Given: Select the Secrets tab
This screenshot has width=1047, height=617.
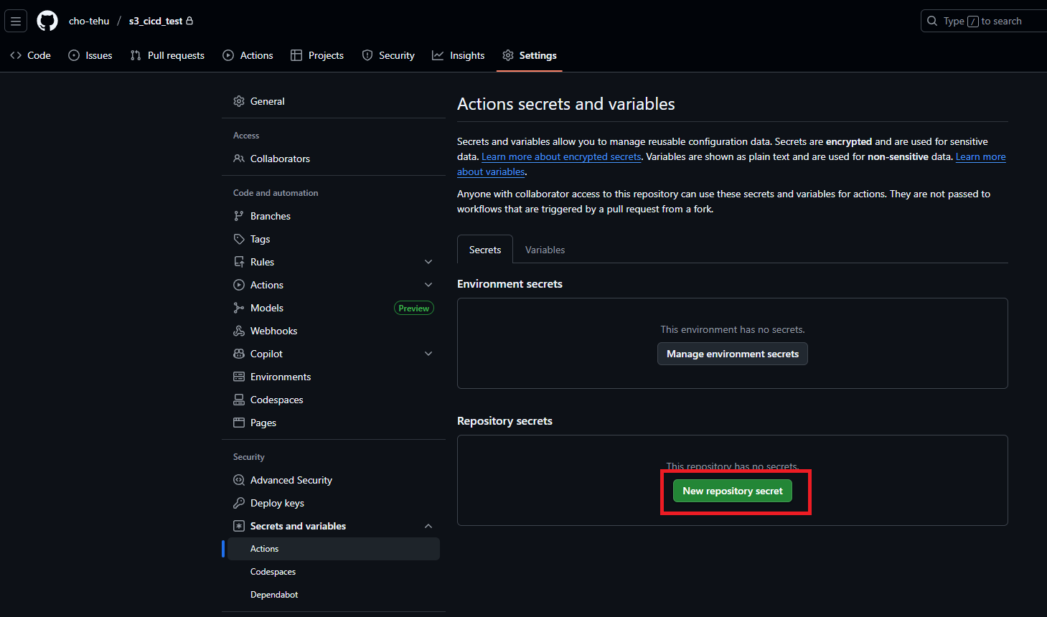Looking at the screenshot, I should tap(485, 250).
